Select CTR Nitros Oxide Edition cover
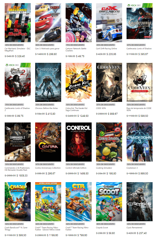157x240 pixels. tap(48, 202)
